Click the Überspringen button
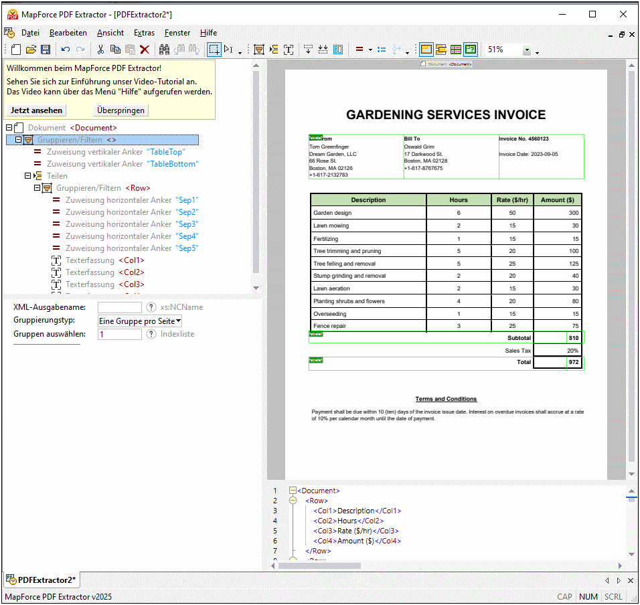This screenshot has height=605, width=640. (x=121, y=110)
